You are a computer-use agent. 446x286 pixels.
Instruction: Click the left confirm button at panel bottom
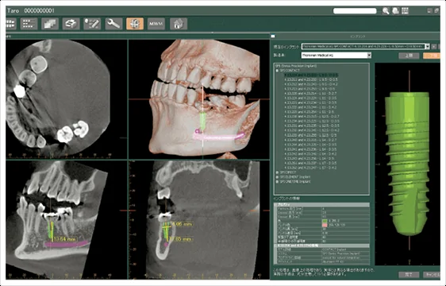[409, 275]
